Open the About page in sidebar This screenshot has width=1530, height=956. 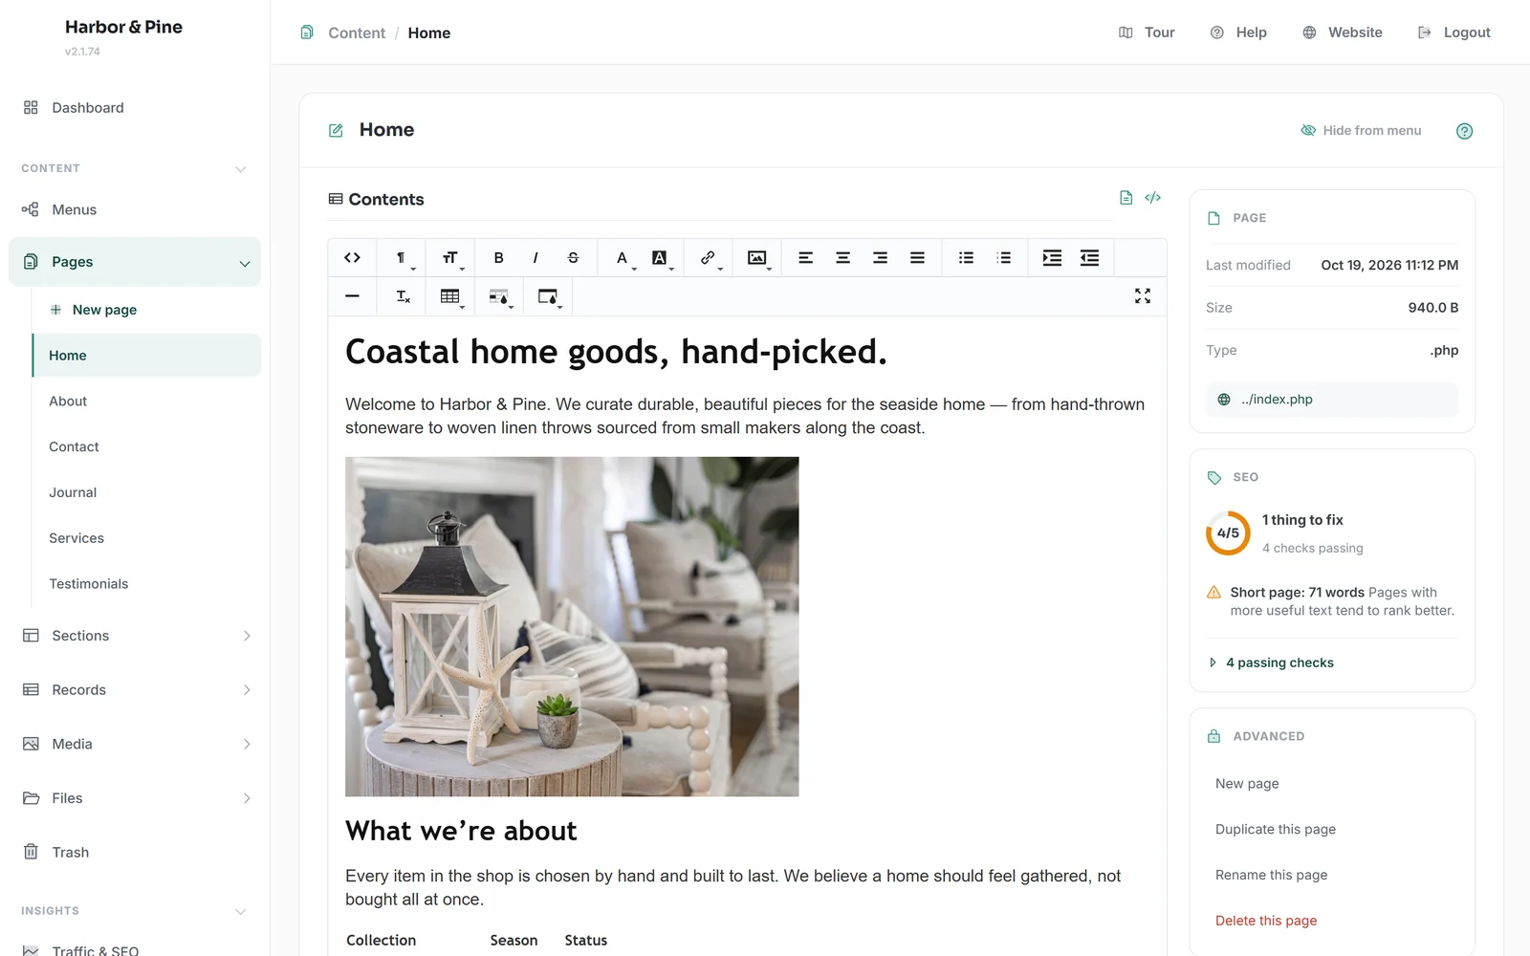68,402
